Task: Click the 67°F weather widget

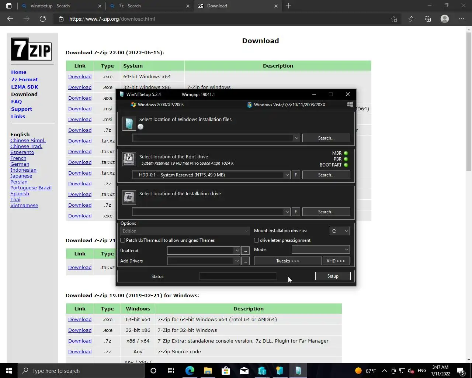Action: coord(365,371)
